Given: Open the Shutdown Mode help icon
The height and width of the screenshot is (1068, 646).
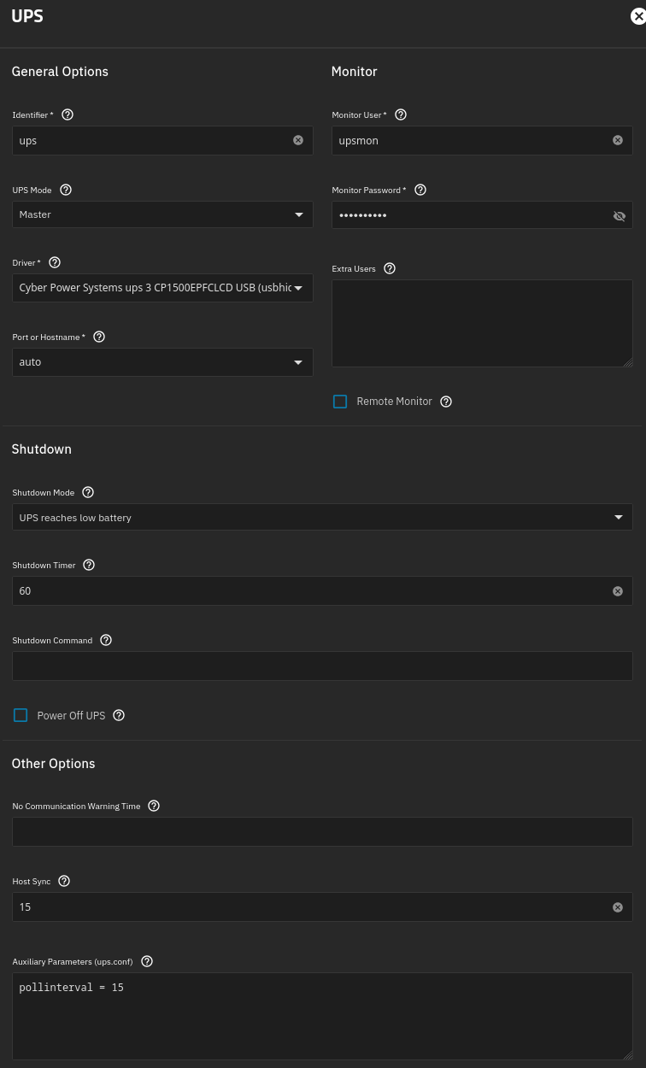Looking at the screenshot, I should 88,492.
